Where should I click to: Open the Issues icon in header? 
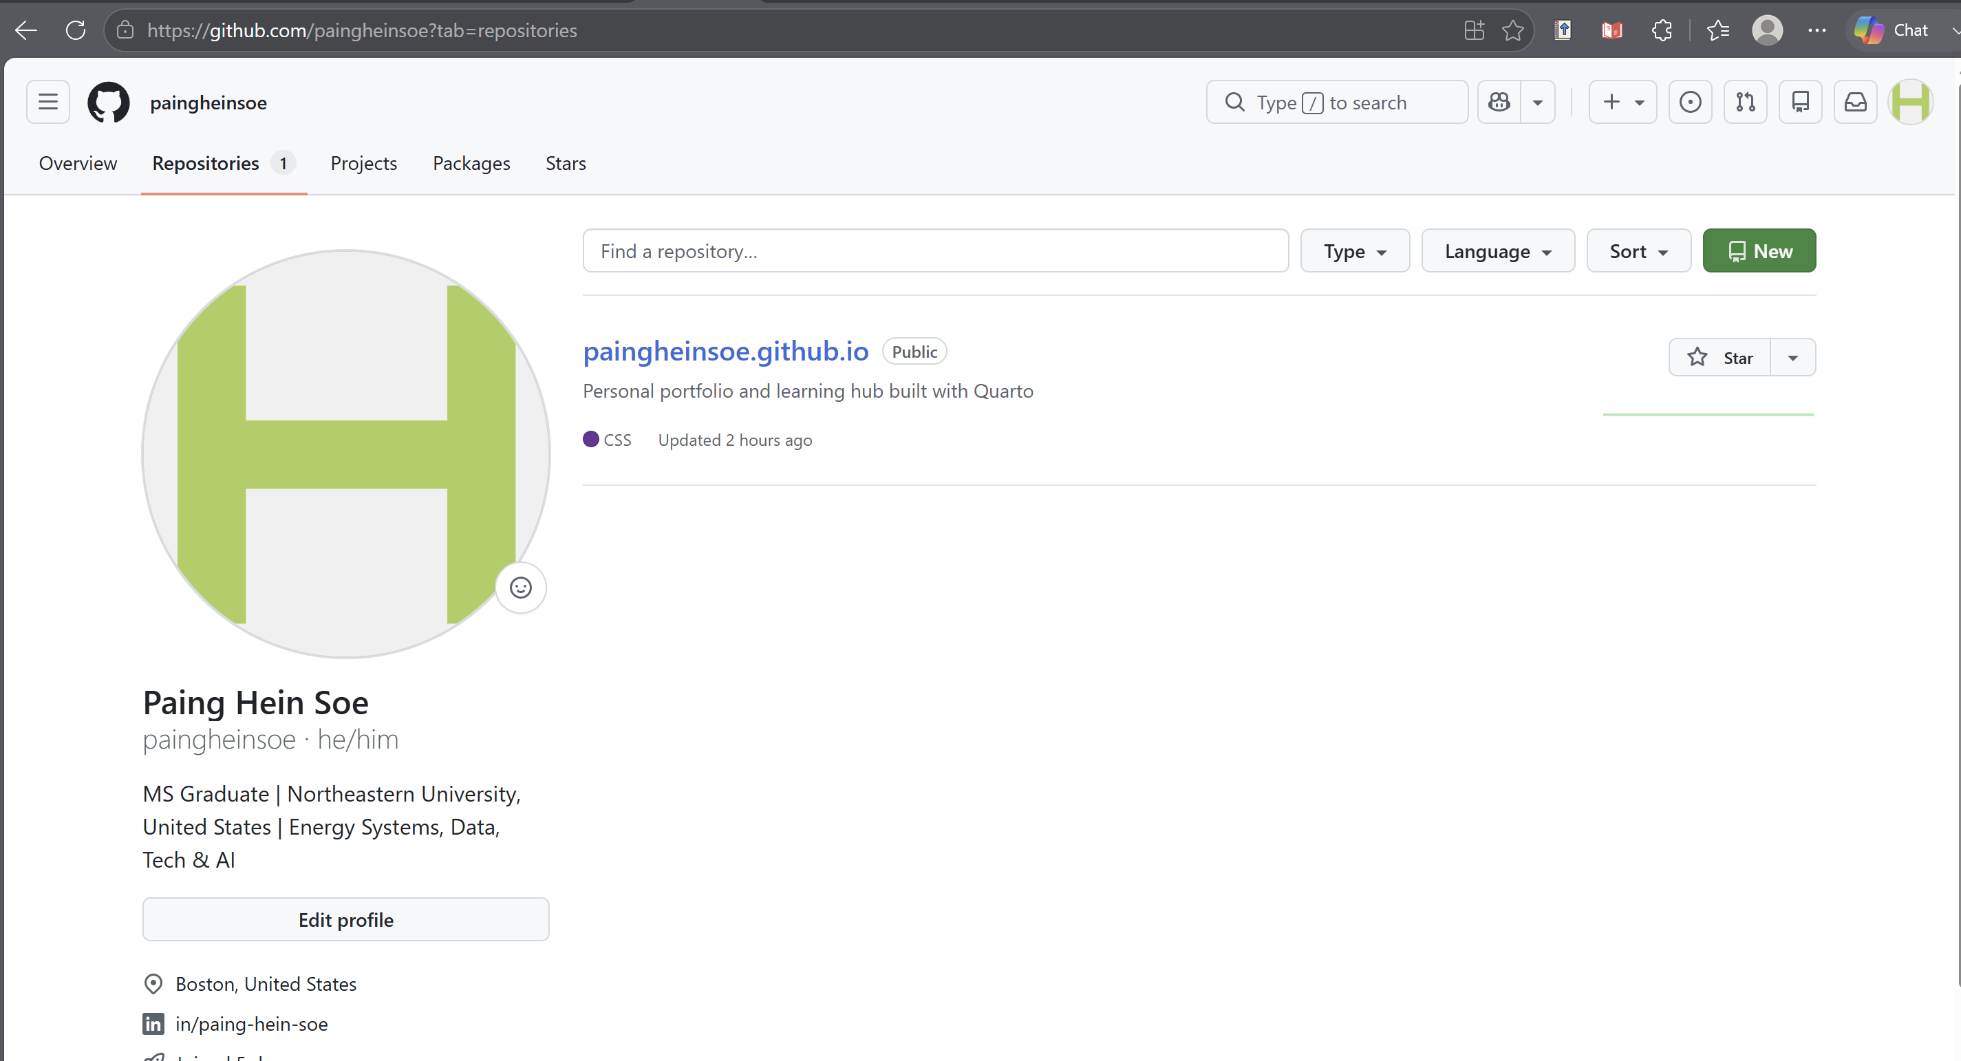tap(1690, 102)
